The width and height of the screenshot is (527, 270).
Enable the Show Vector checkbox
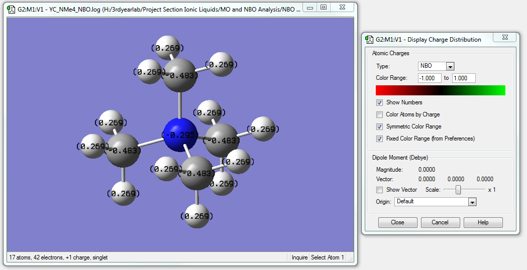click(380, 190)
